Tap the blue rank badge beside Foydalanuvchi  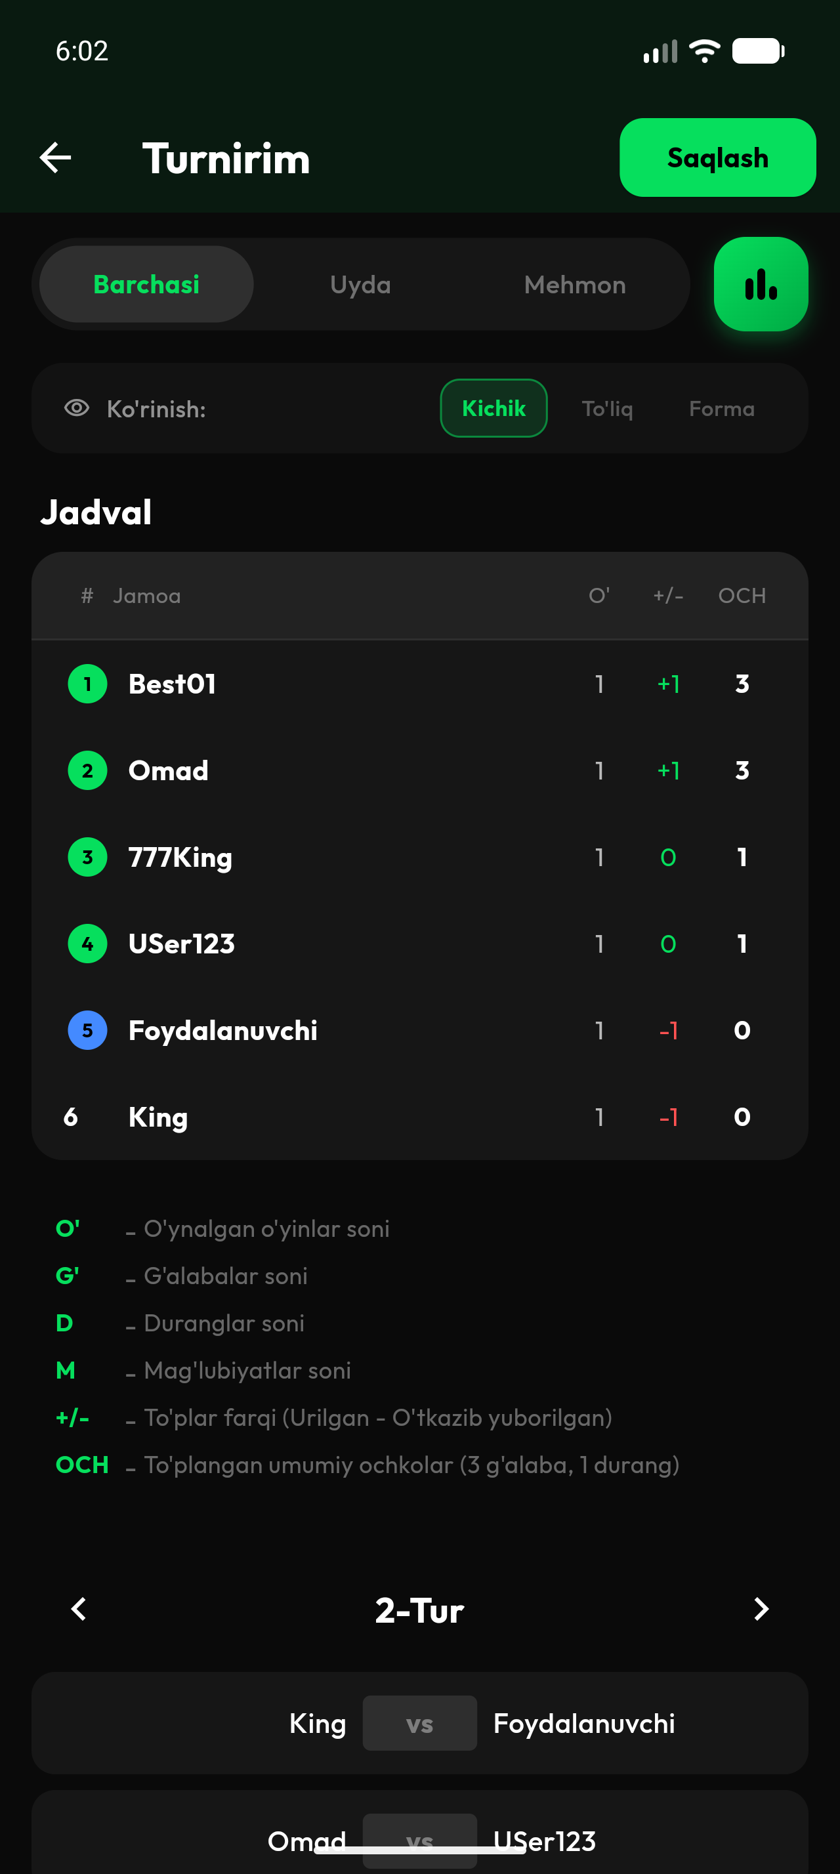point(87,1030)
